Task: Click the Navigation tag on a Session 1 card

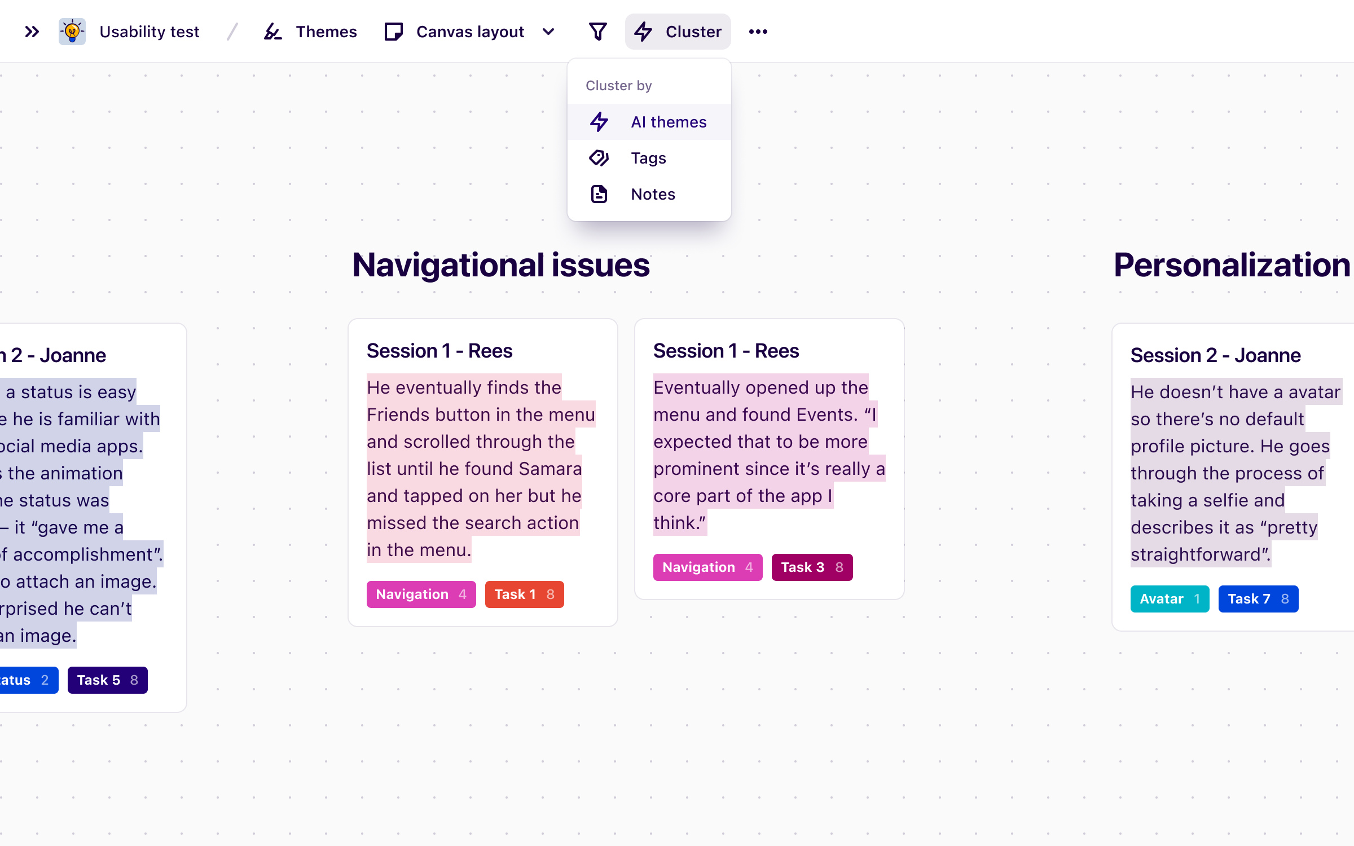Action: click(421, 594)
